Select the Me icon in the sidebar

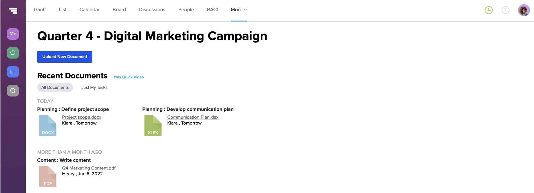13,33
